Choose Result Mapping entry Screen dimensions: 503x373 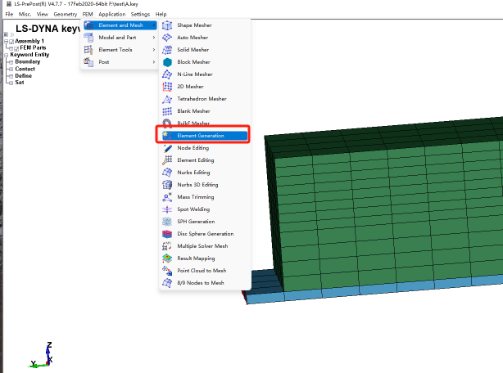(205, 258)
